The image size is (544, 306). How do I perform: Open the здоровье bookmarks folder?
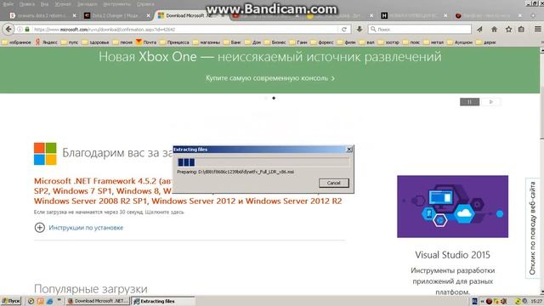point(95,42)
